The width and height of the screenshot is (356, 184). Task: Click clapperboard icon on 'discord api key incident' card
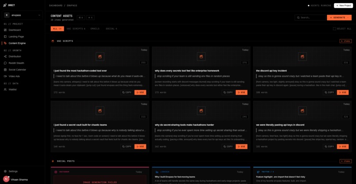(303, 57)
